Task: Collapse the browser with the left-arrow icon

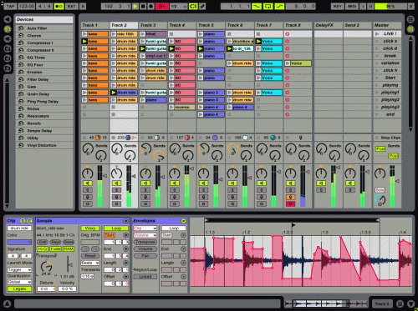Action: click(x=8, y=19)
